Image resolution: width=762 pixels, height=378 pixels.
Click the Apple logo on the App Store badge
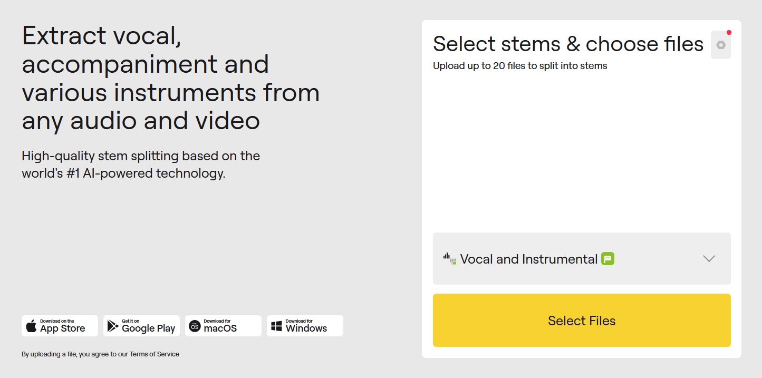32,326
